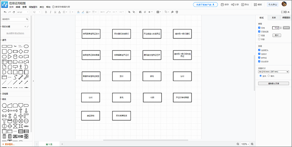Toggle the 连接点 checkbox

259,54
